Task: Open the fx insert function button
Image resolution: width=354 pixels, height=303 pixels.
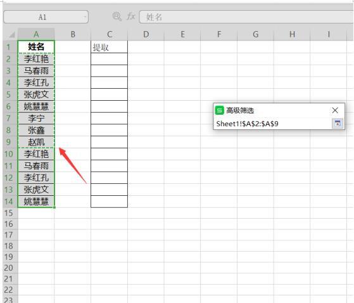Action: [131, 16]
